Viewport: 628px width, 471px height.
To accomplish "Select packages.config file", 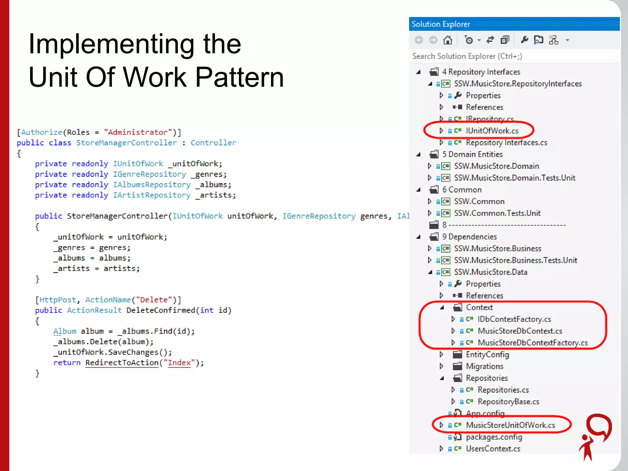I will 494,437.
